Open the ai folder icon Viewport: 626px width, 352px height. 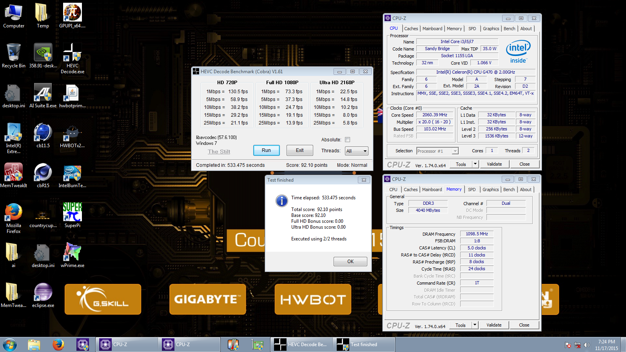click(13, 255)
